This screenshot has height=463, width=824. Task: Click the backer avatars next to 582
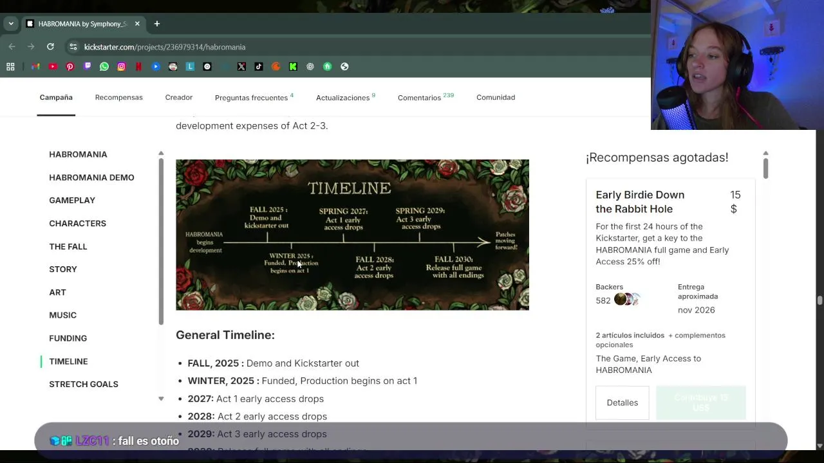pyautogui.click(x=627, y=299)
